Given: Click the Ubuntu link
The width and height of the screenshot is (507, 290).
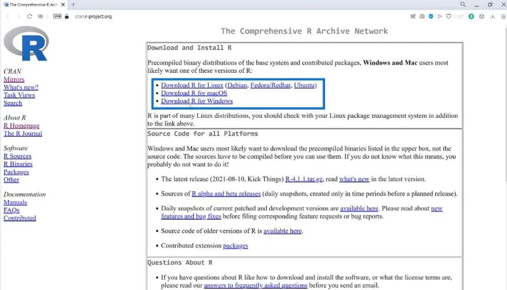Looking at the screenshot, I should coord(304,85).
